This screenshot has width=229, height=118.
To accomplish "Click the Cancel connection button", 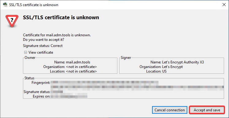I will (x=170, y=110).
